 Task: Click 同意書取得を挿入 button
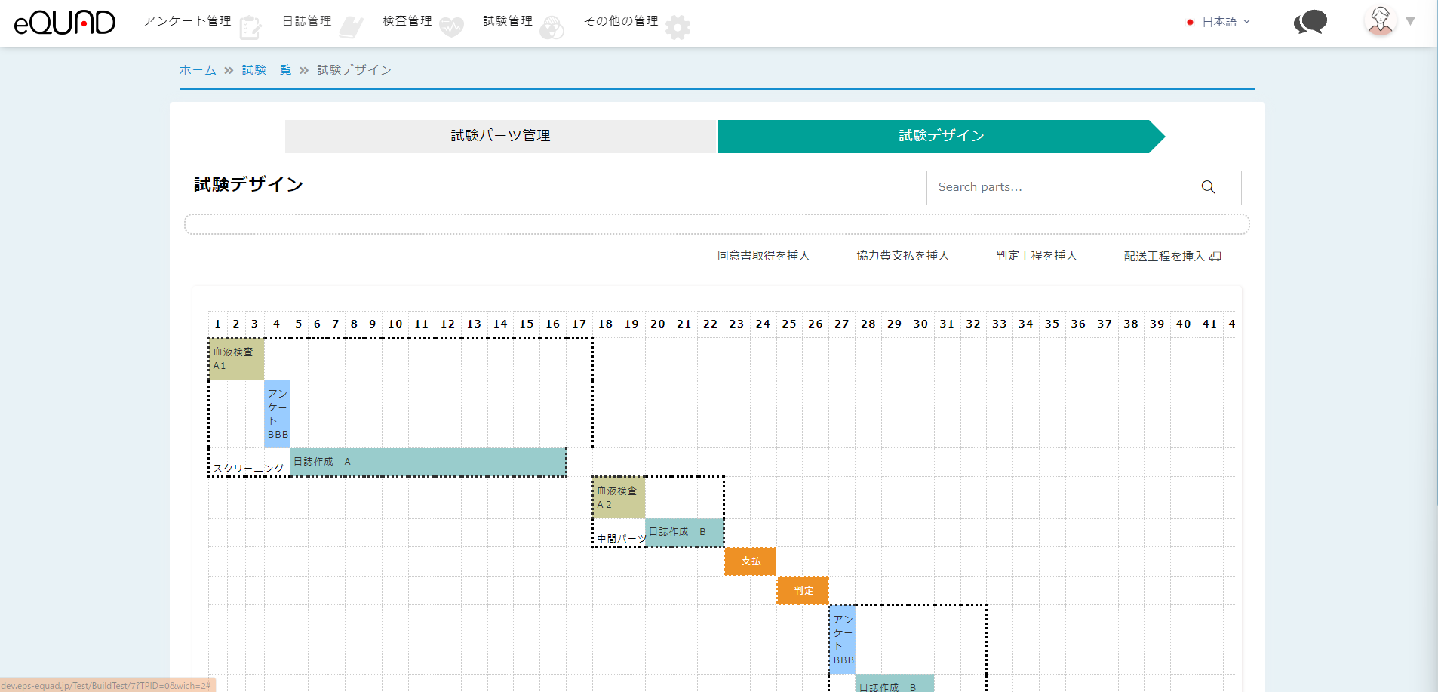(x=763, y=256)
